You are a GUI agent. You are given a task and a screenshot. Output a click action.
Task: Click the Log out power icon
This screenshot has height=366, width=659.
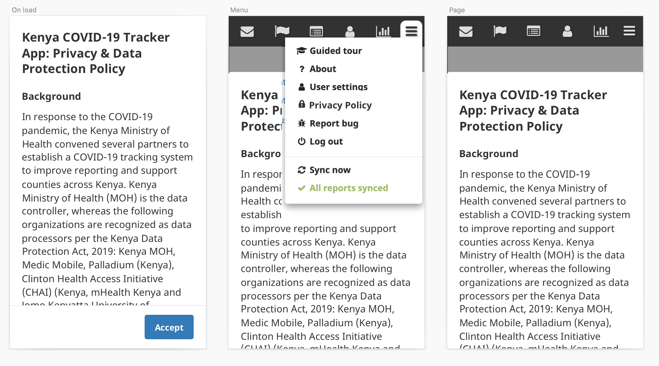pos(302,141)
